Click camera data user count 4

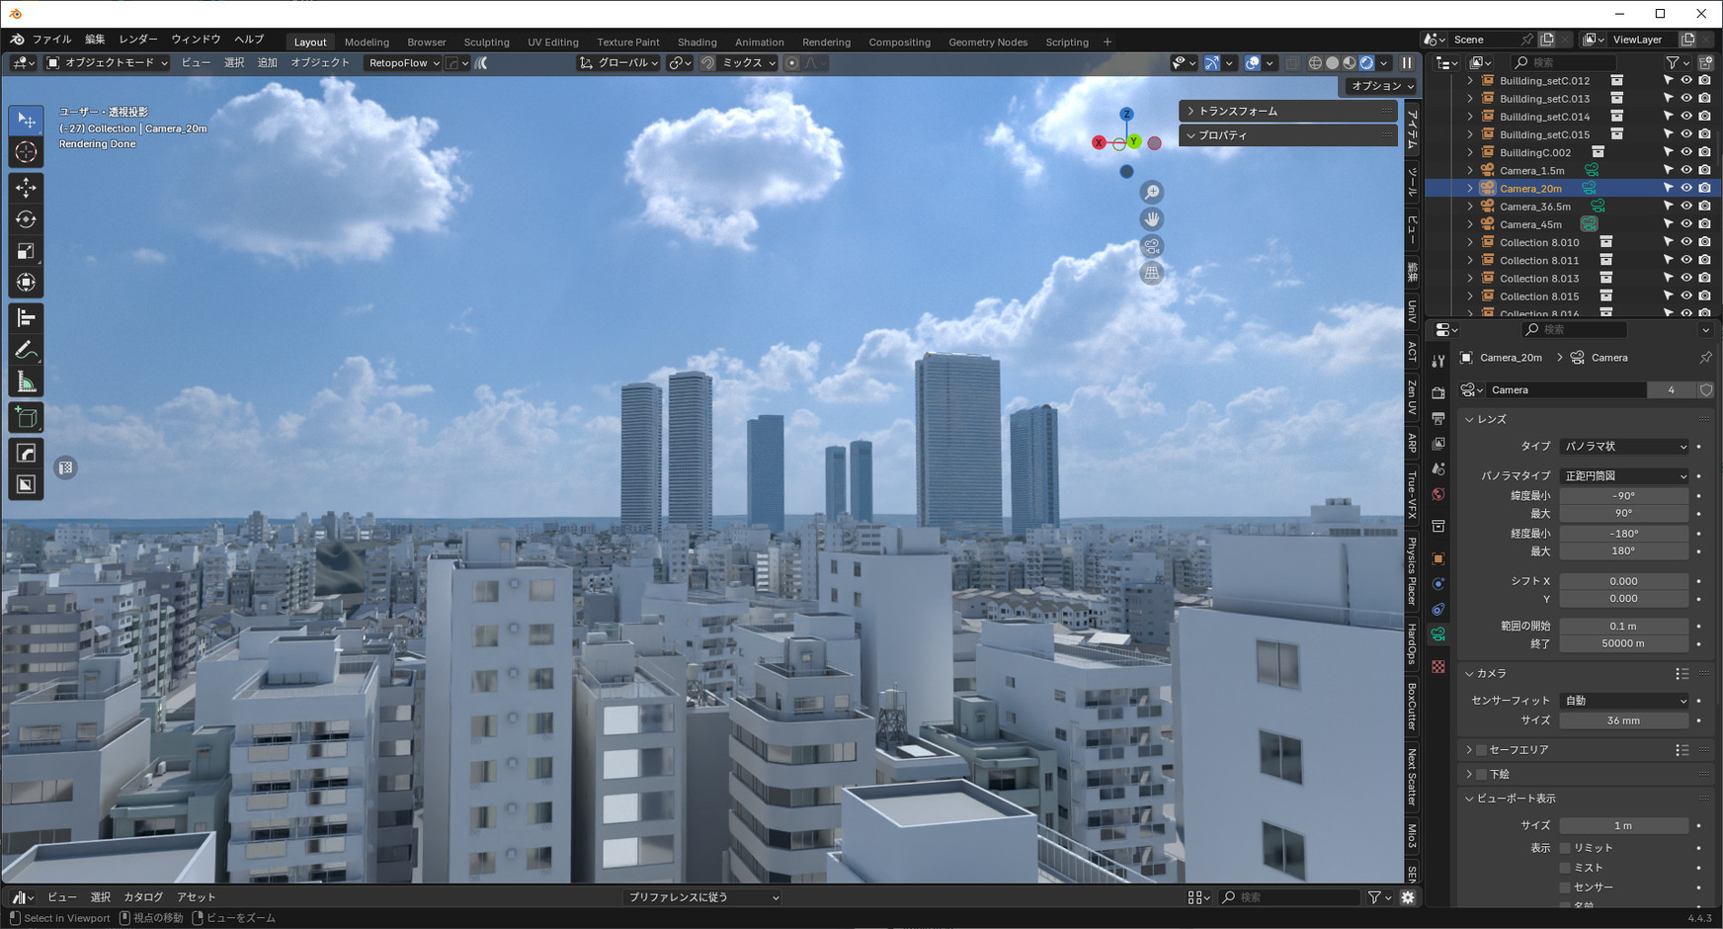tap(1671, 390)
